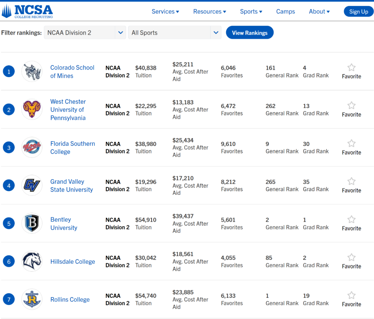Click rank badge number 7
The width and height of the screenshot is (374, 319).
coord(9,299)
